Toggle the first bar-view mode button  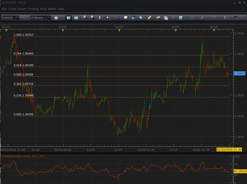click(68, 18)
